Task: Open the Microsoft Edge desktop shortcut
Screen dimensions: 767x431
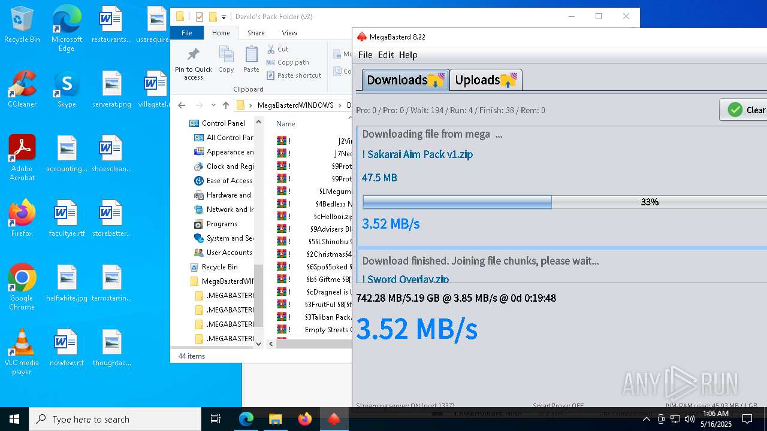Action: click(x=67, y=29)
